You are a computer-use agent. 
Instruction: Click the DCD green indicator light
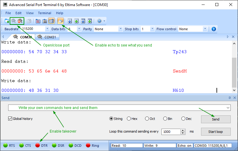point(71,145)
